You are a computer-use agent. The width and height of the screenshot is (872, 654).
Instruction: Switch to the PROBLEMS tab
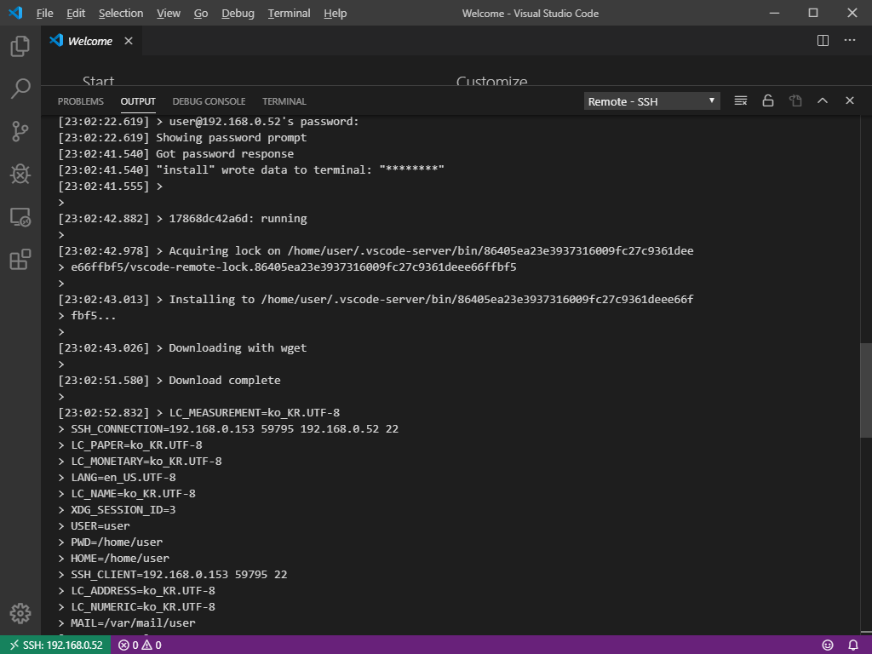81,101
